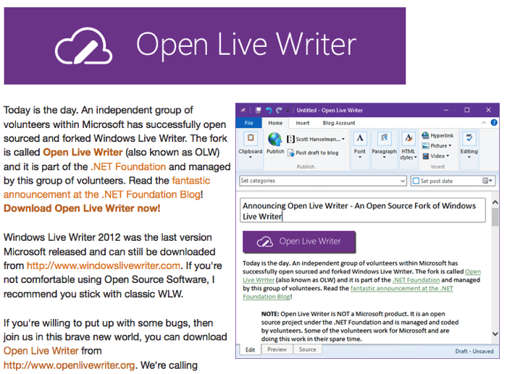The width and height of the screenshot is (507, 374).
Task: Open the windowslivewriter.com link
Action: point(104,265)
